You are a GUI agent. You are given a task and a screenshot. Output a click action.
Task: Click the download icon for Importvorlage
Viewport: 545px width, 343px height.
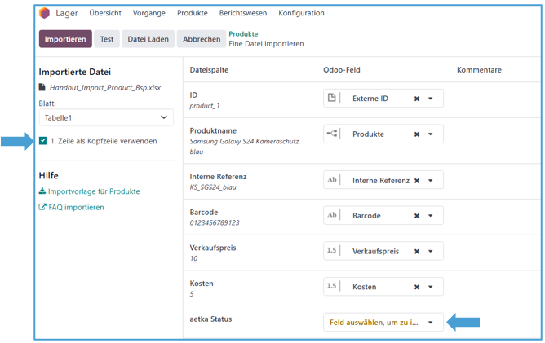click(x=42, y=191)
